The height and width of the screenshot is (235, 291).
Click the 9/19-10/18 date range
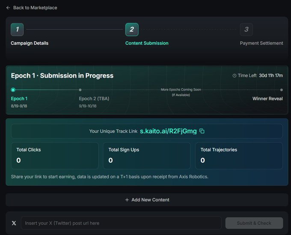tap(88, 106)
